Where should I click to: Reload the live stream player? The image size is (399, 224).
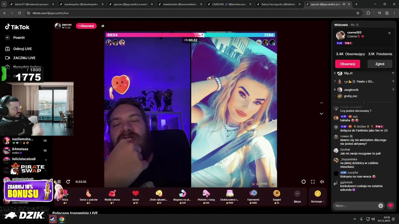[68, 182]
